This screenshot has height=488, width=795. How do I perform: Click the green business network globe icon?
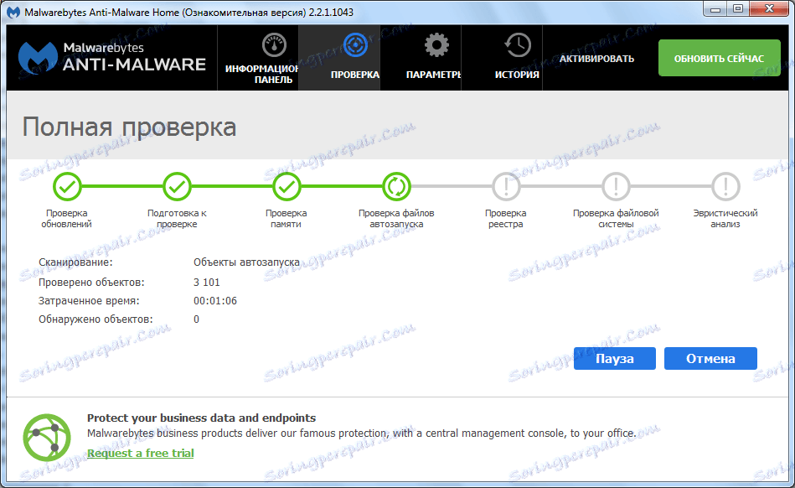[47, 438]
